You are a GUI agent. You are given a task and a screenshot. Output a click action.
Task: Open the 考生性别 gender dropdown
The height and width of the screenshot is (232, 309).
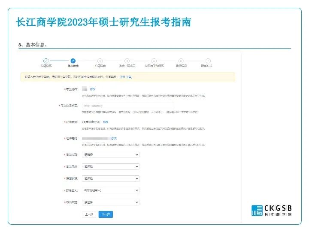click(x=111, y=155)
